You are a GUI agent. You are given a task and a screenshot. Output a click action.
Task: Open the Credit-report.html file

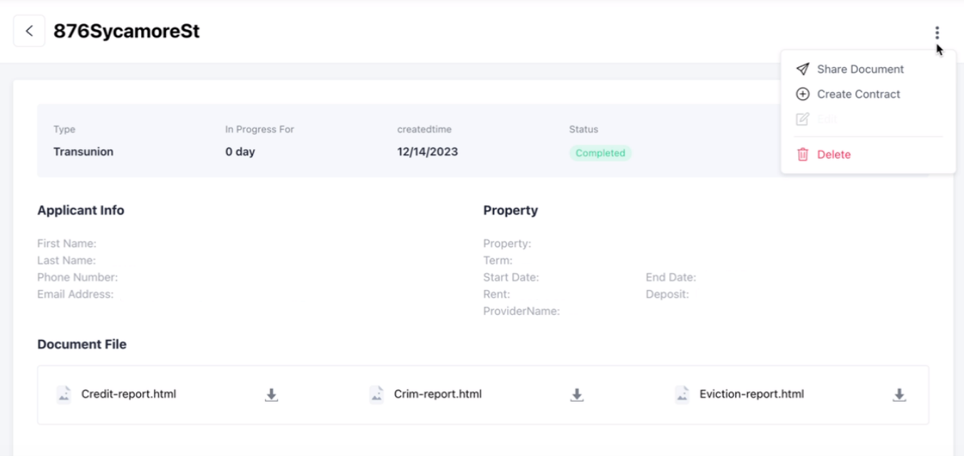pos(130,393)
